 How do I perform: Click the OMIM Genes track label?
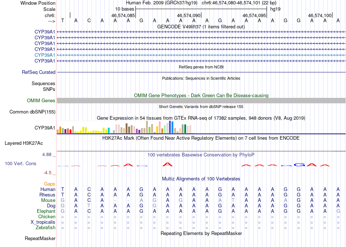coord(41,100)
